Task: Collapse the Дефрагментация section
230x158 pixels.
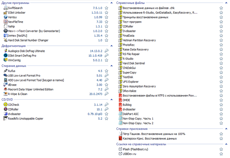Action: [111, 46]
